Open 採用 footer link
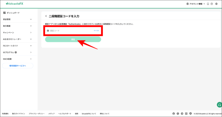 tap(77, 114)
